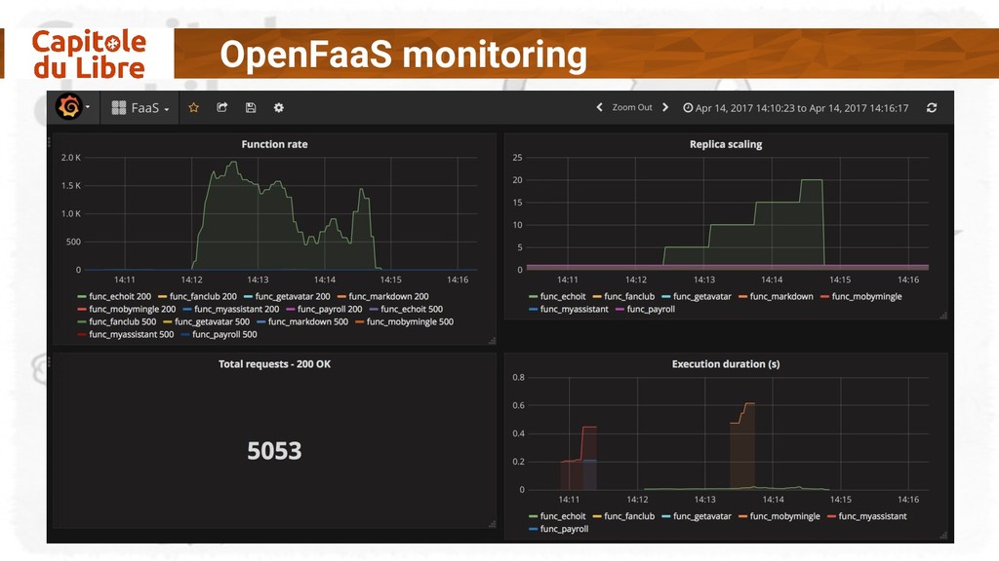Click func_payroll 500 legend label
Screen dimensions: 999x561
click(x=225, y=335)
